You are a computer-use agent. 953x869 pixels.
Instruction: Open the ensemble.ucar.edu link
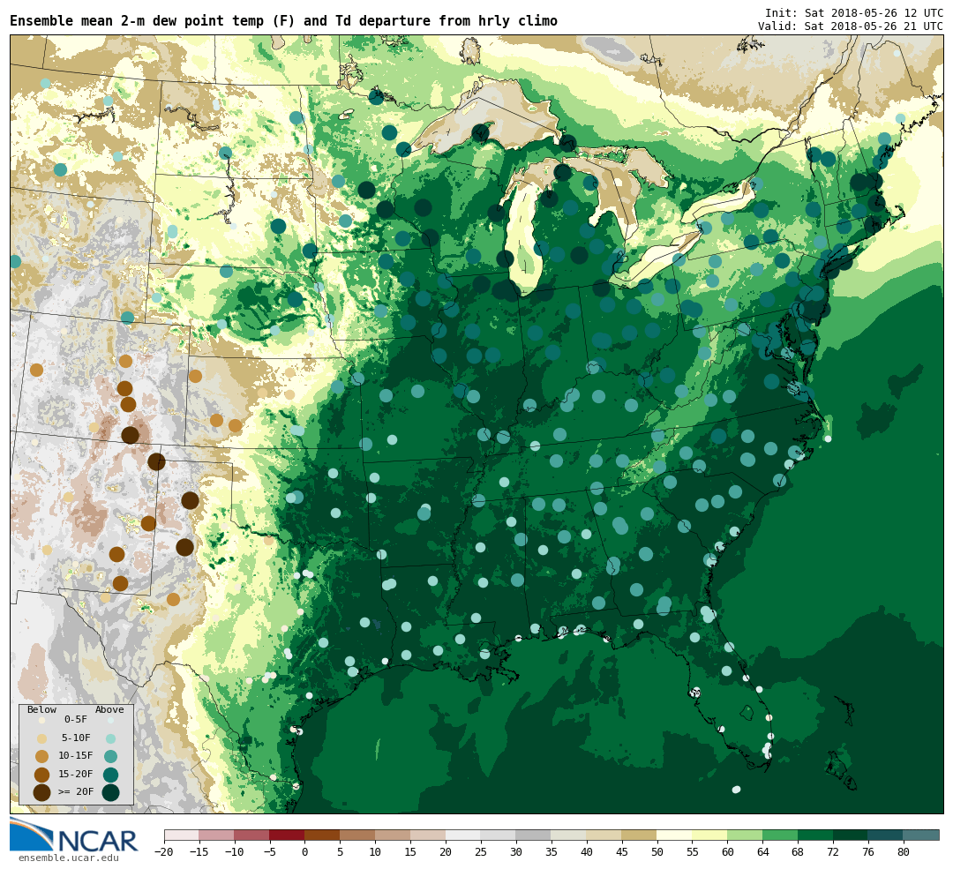[x=68, y=858]
